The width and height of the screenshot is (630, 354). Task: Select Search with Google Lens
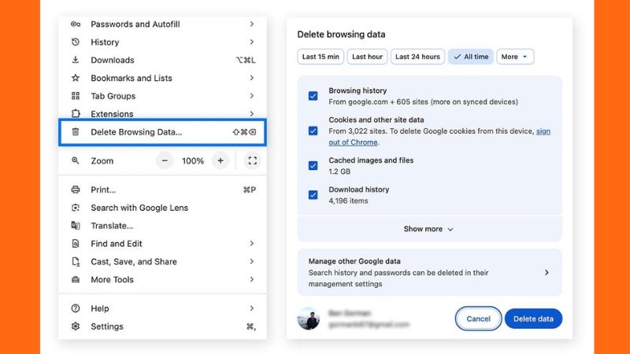(x=162, y=208)
